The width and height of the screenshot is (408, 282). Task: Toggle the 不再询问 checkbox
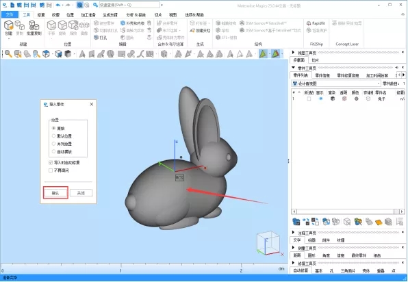(x=51, y=170)
